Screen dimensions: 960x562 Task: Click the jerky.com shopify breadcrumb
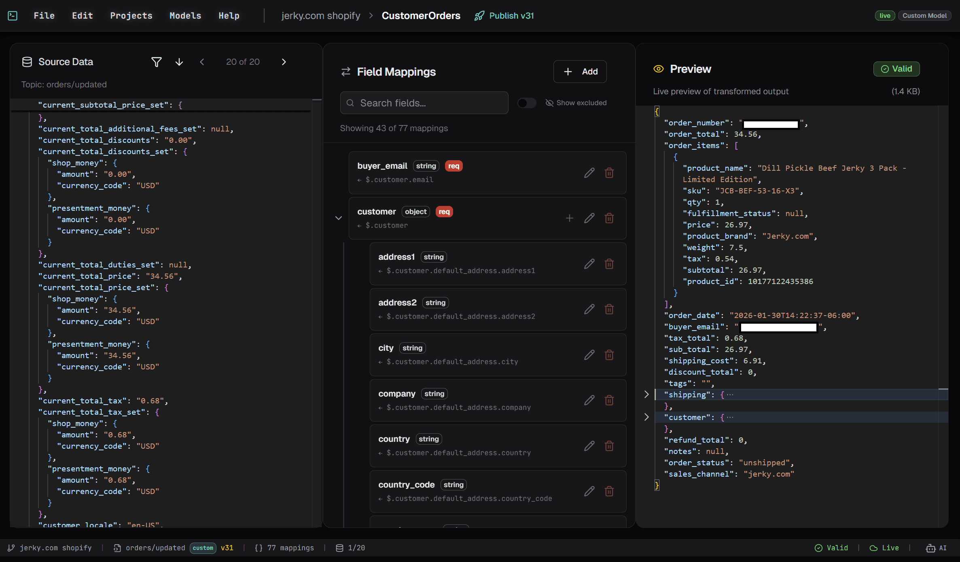(x=320, y=16)
